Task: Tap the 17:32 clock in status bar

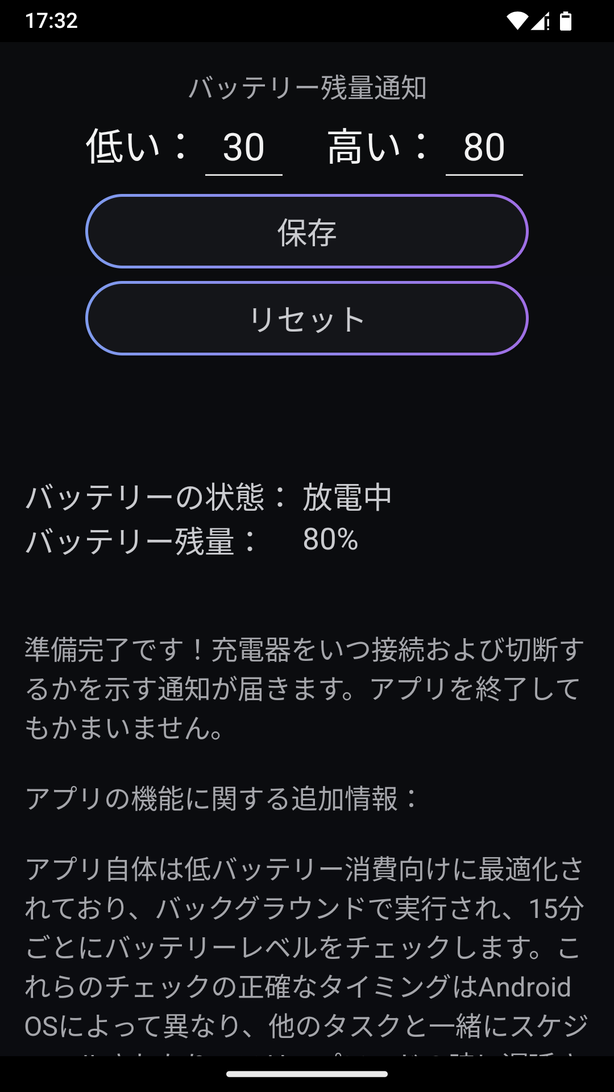Action: 51,21
